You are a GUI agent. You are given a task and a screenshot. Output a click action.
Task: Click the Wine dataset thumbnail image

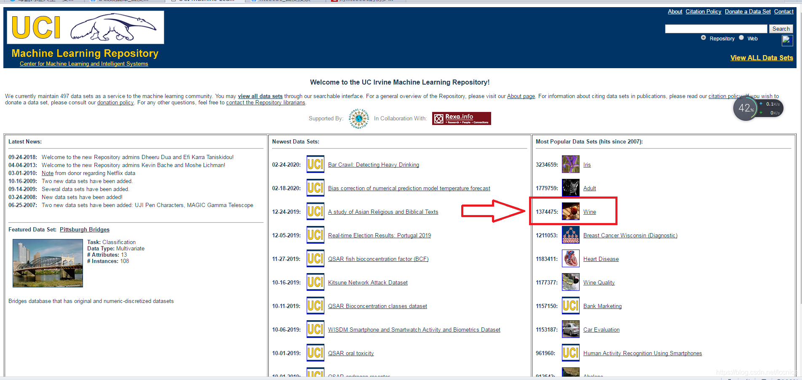click(x=571, y=212)
